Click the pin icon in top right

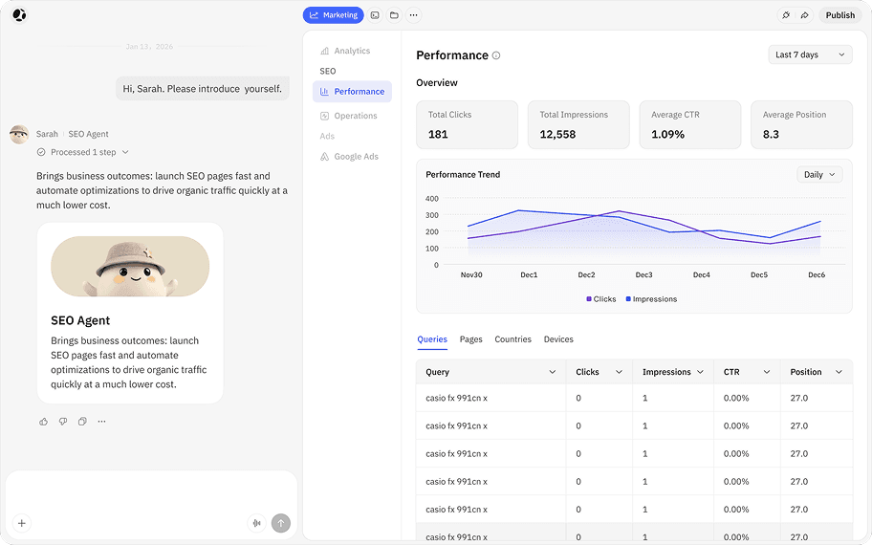point(786,15)
